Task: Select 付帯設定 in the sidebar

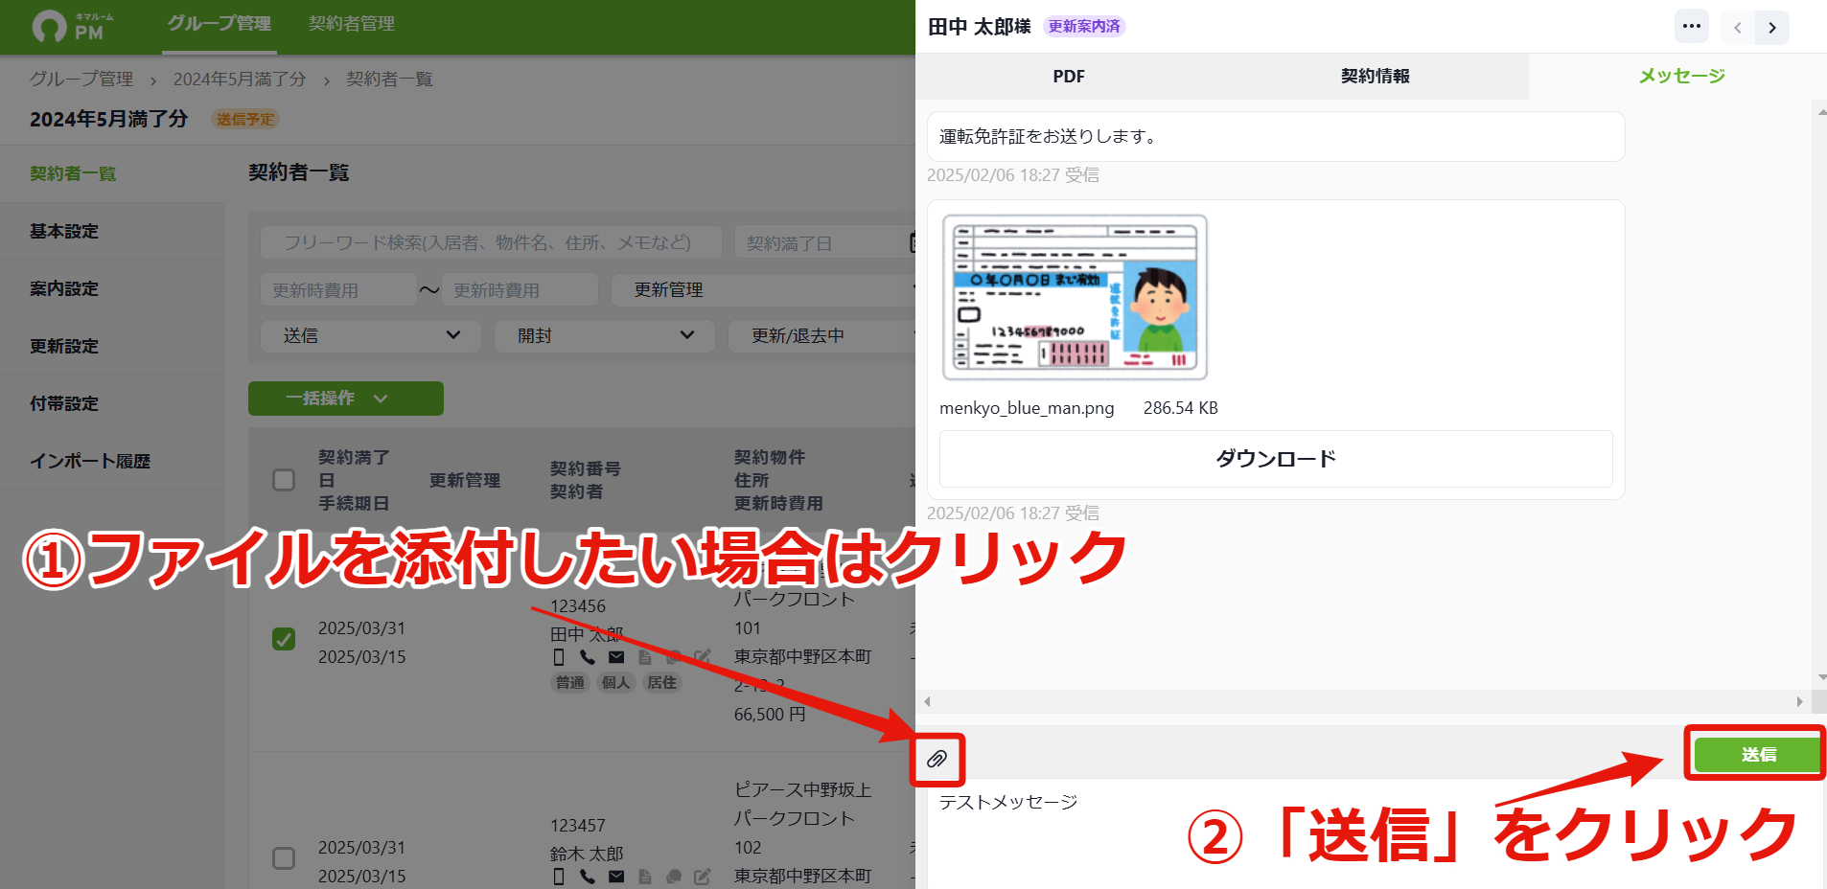Action: click(x=112, y=404)
